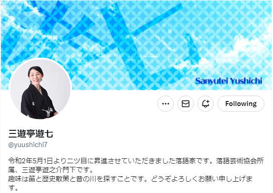Open the three-dot more options menu
Screen dimensions: 273x193
coord(166,104)
